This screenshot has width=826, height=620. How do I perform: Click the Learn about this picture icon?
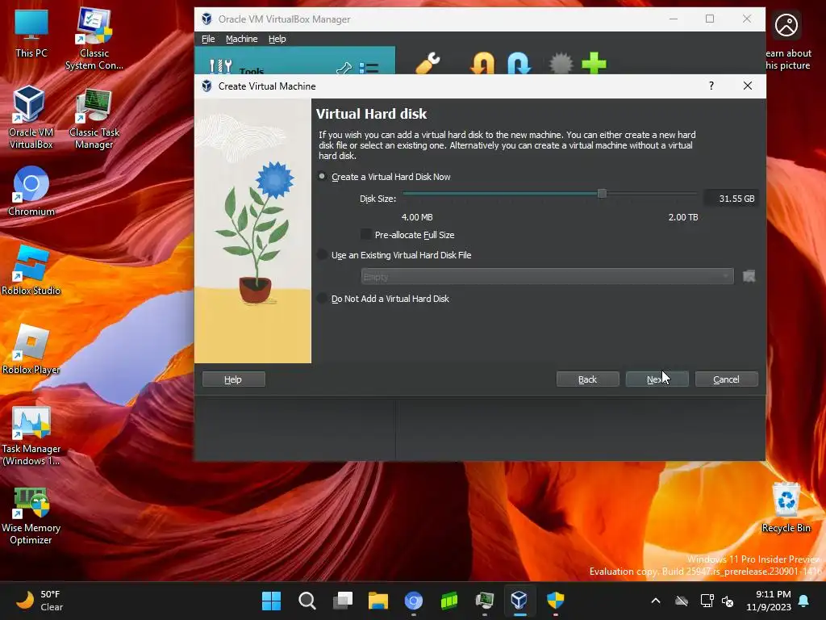tap(786, 25)
